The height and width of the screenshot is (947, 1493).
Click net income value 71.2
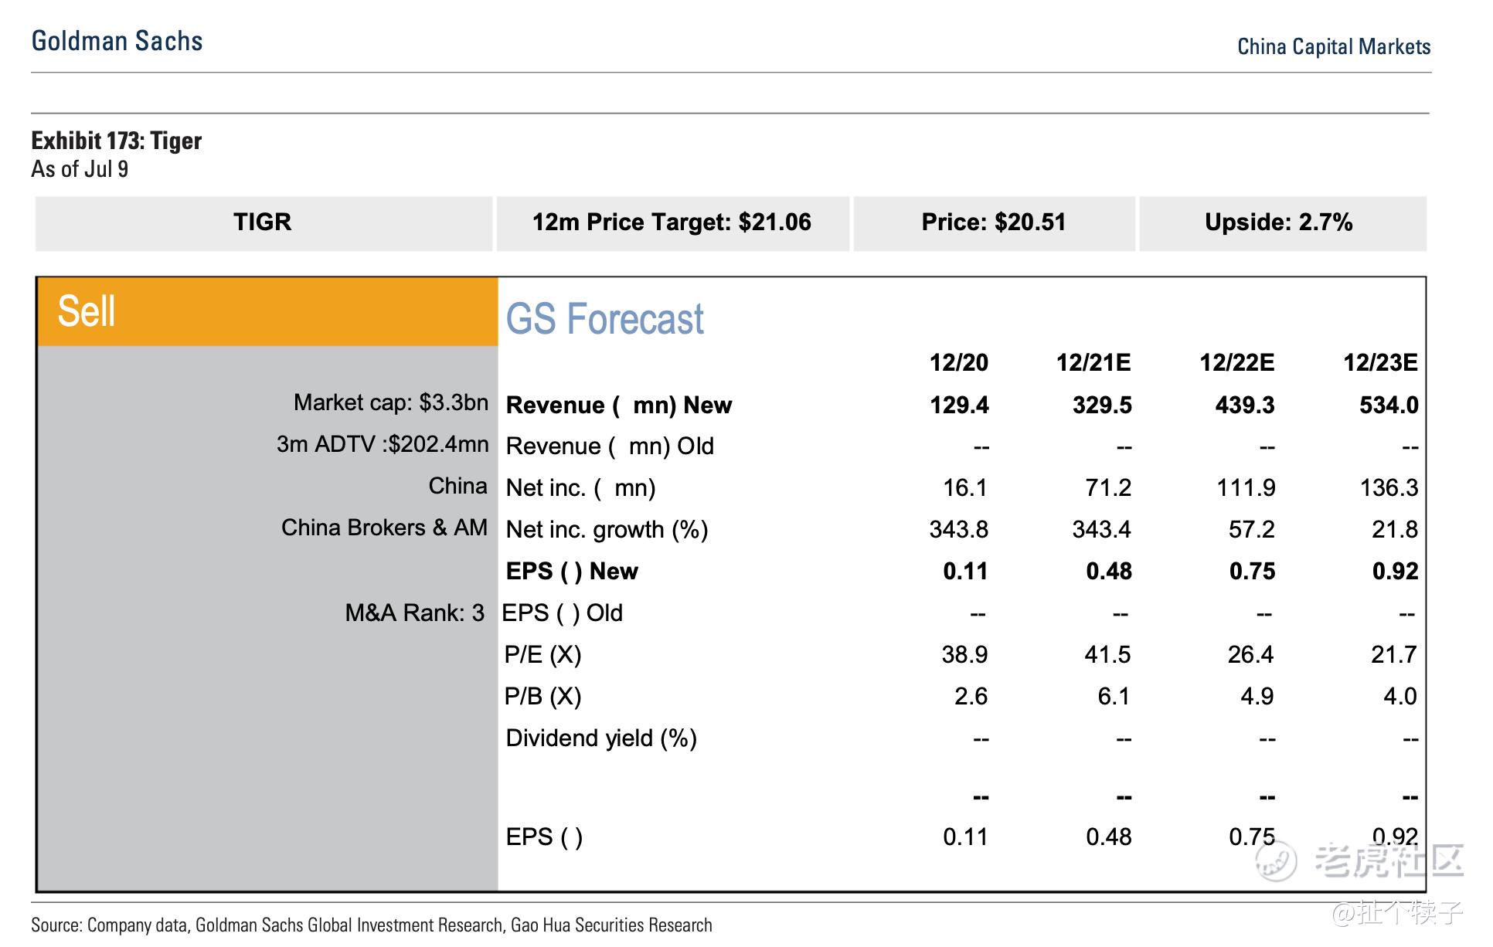tap(1108, 488)
